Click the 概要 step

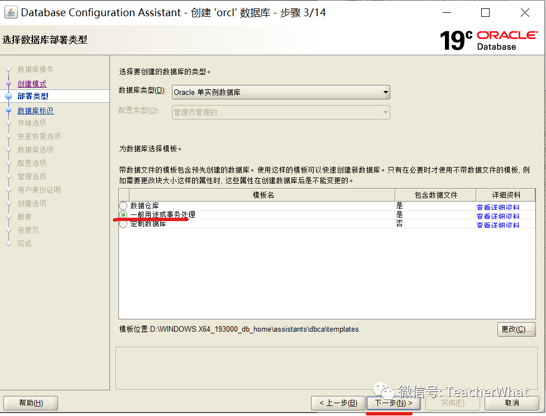(x=25, y=217)
